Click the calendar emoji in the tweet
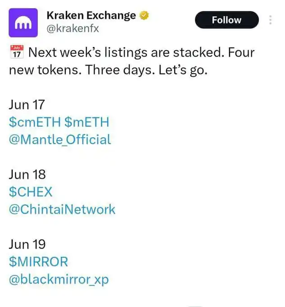This screenshot has width=285, height=307. [x=17, y=52]
